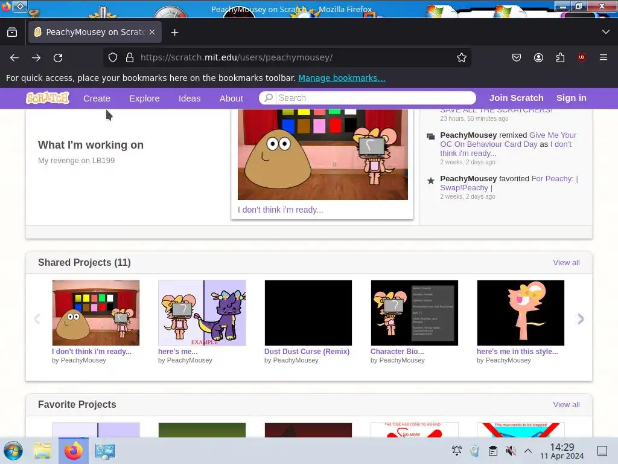Click the show desktop tray button

pyautogui.click(x=602, y=451)
